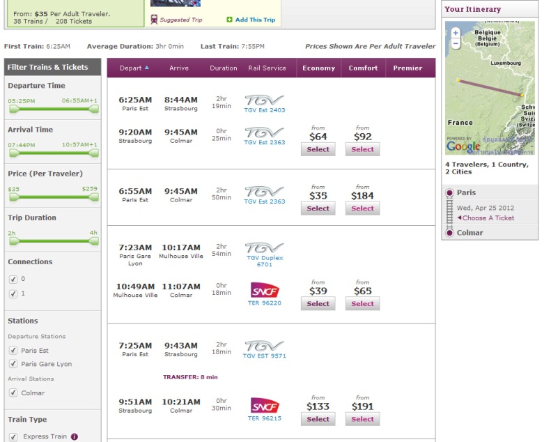Toggle the Paris Gare Lyon station checkbox
This screenshot has width=551, height=442.
click(13, 364)
